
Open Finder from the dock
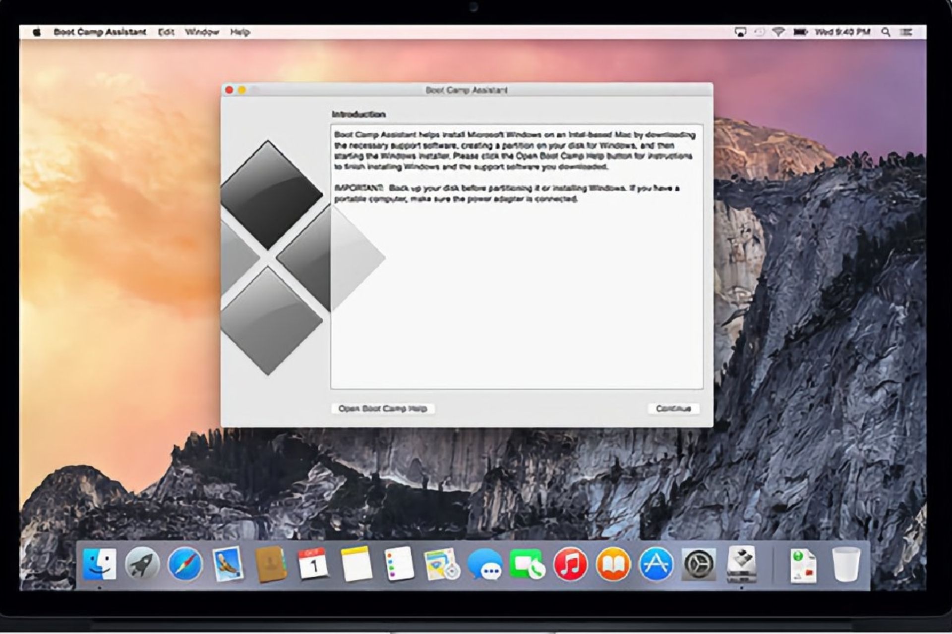tap(99, 565)
